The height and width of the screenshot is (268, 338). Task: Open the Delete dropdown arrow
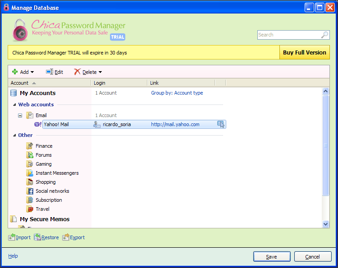pos(100,72)
